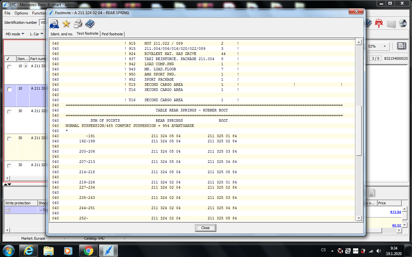
Task: Click the Identification number input field
Action: pyautogui.click(x=42, y=22)
